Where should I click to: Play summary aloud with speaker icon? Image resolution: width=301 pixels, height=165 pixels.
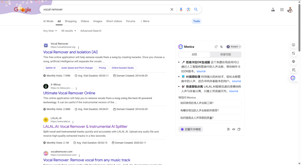click(x=234, y=129)
